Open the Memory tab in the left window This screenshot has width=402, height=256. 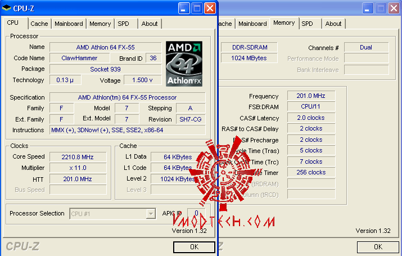click(100, 24)
